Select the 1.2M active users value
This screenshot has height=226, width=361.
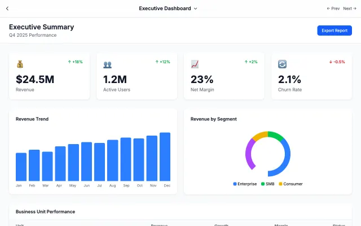click(115, 79)
